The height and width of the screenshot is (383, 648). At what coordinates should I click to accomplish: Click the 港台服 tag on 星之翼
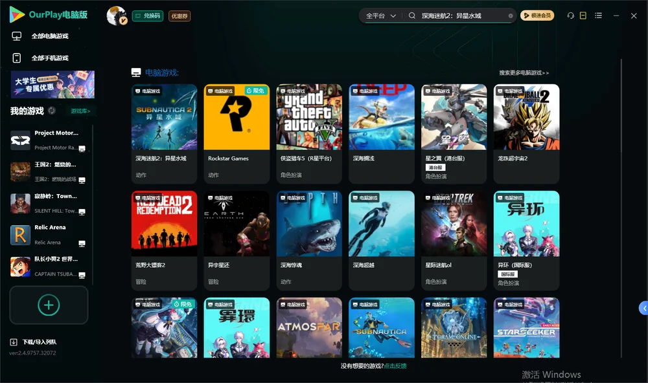coord(435,168)
